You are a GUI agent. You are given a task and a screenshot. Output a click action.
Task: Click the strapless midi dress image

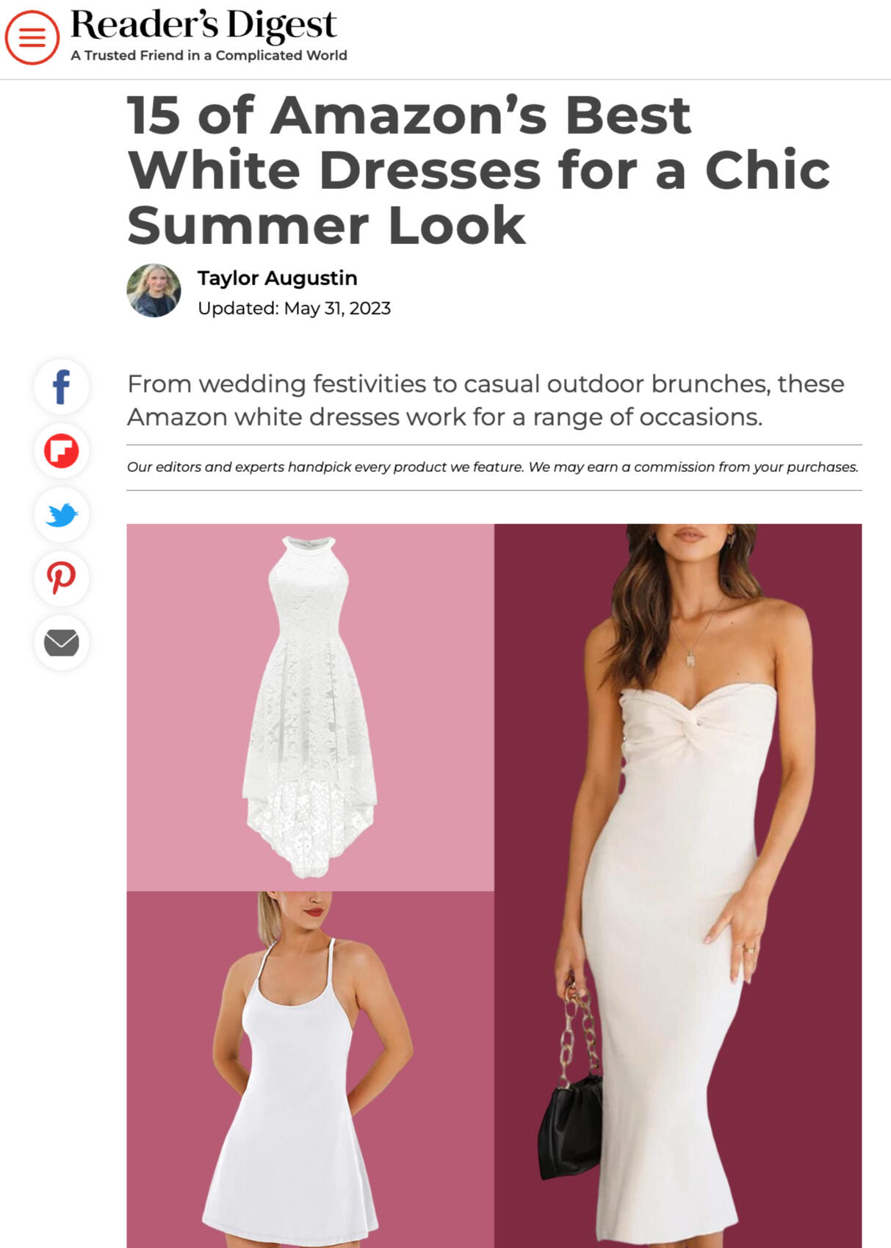click(678, 886)
